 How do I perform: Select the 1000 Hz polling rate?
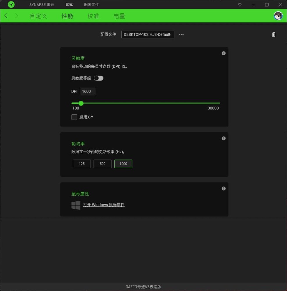(123, 164)
